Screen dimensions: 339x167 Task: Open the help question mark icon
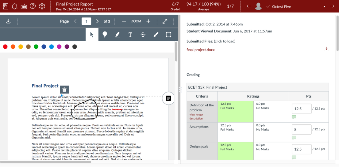pyautogui.click(x=33, y=6)
